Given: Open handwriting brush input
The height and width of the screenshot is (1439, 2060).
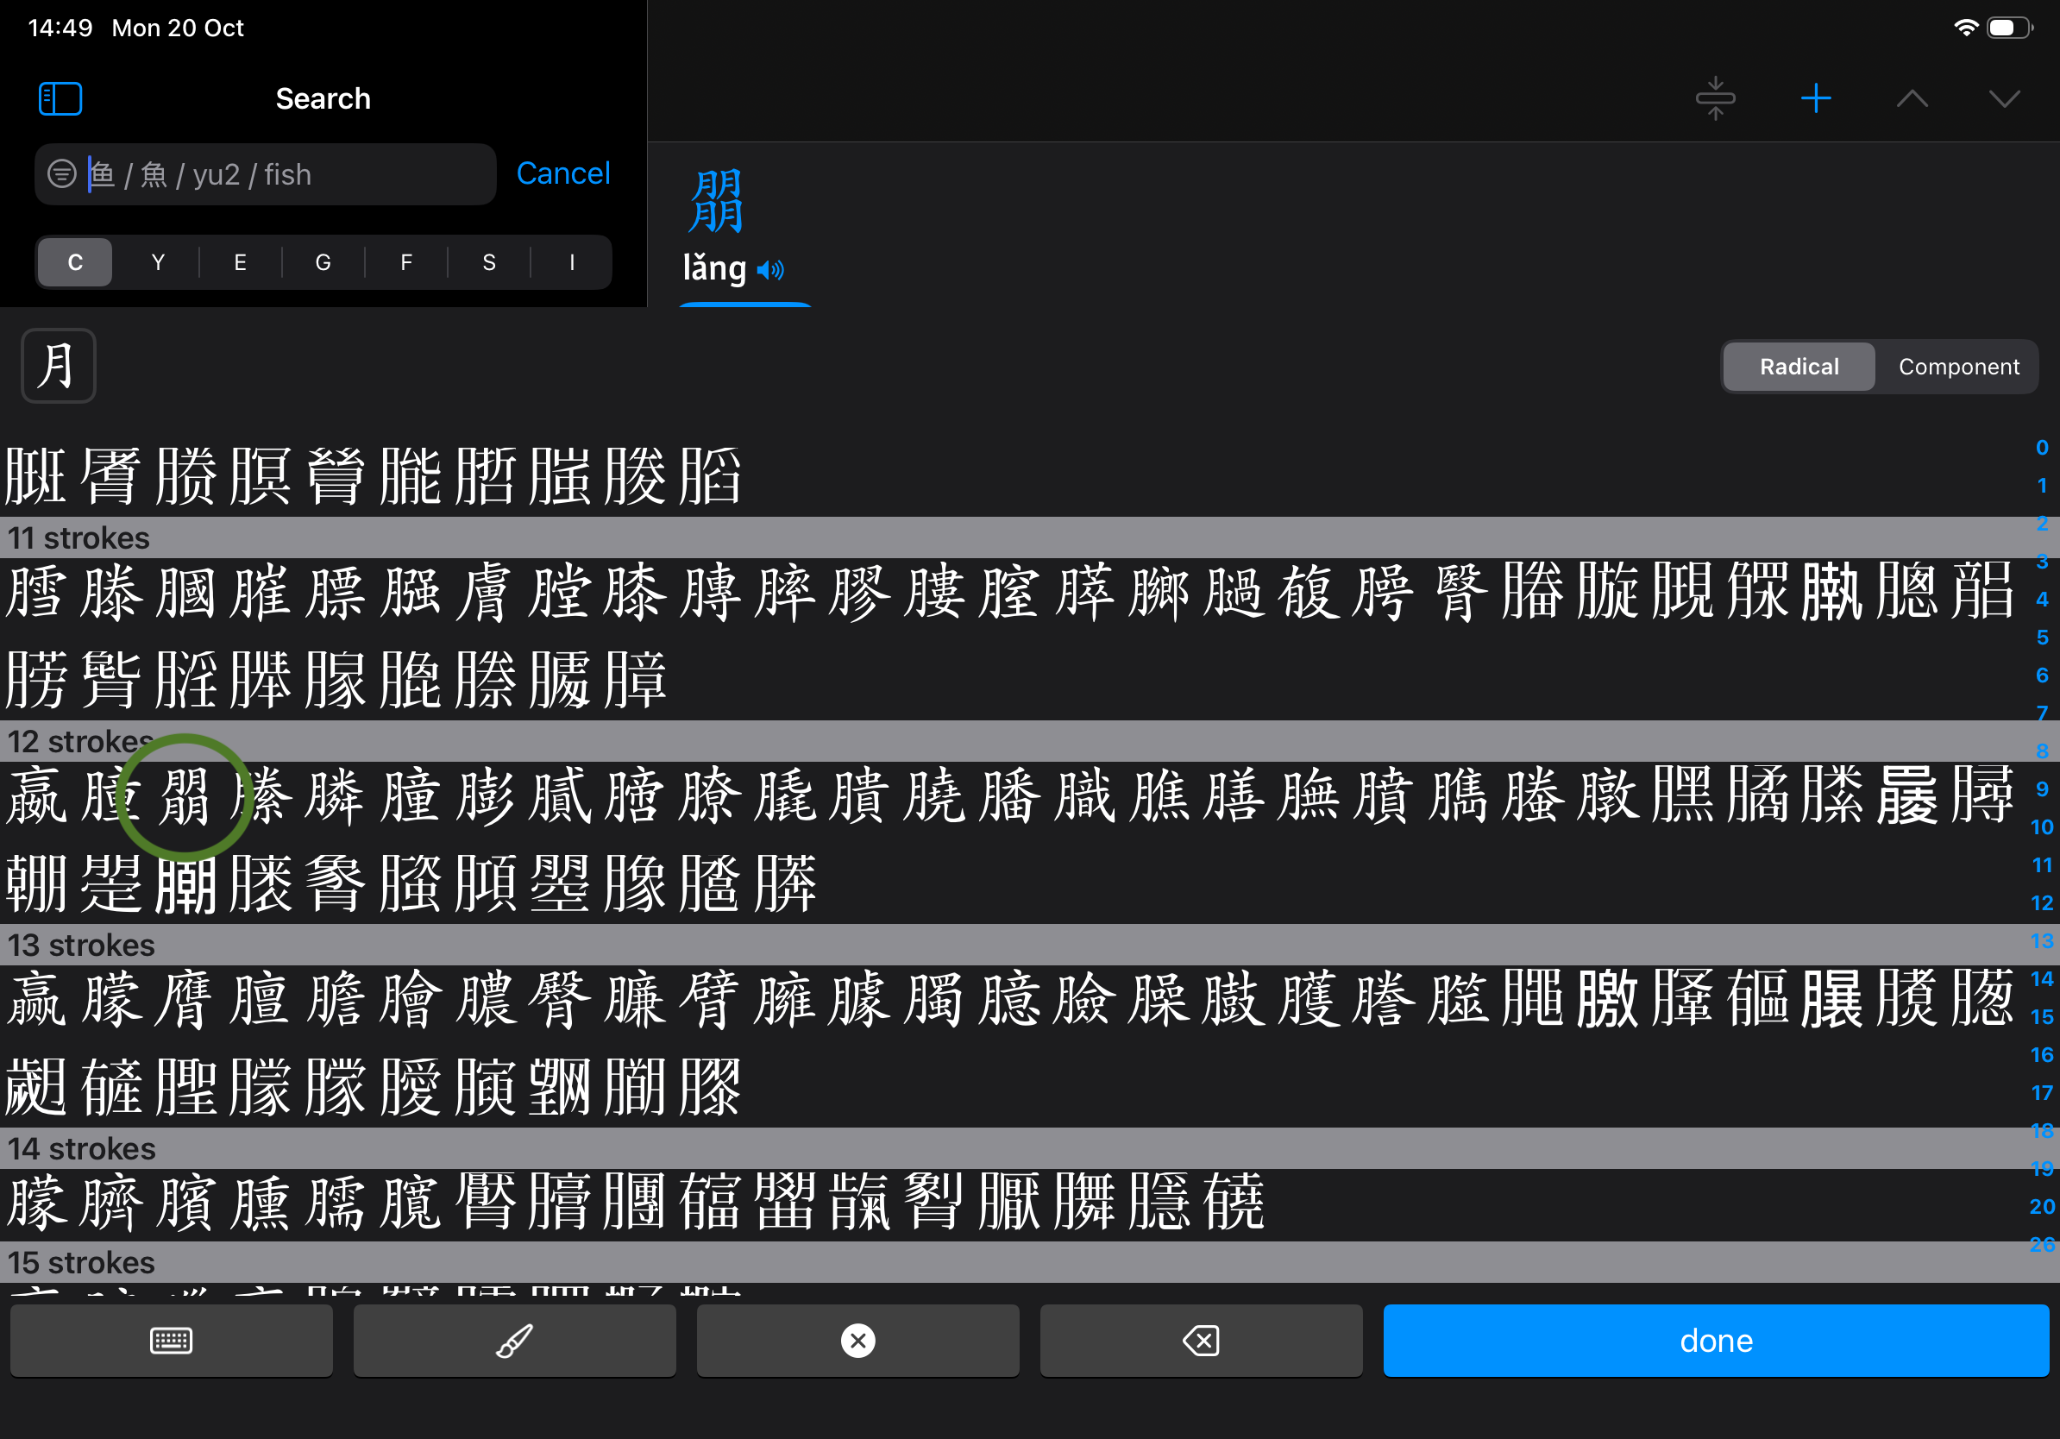Looking at the screenshot, I should (x=515, y=1341).
